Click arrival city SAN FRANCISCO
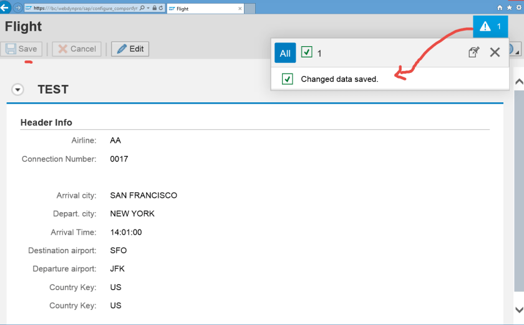The height and width of the screenshot is (325, 524). [143, 195]
